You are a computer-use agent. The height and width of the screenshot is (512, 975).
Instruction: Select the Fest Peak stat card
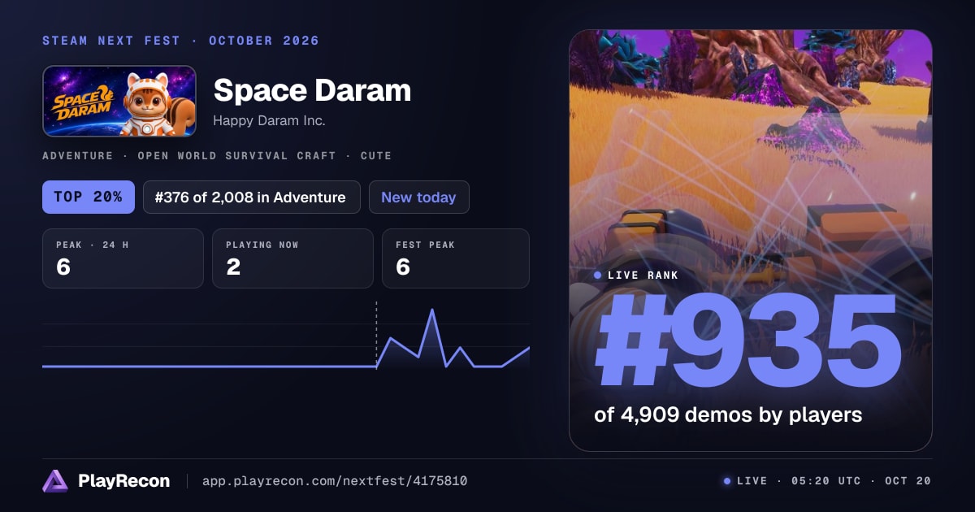click(456, 258)
